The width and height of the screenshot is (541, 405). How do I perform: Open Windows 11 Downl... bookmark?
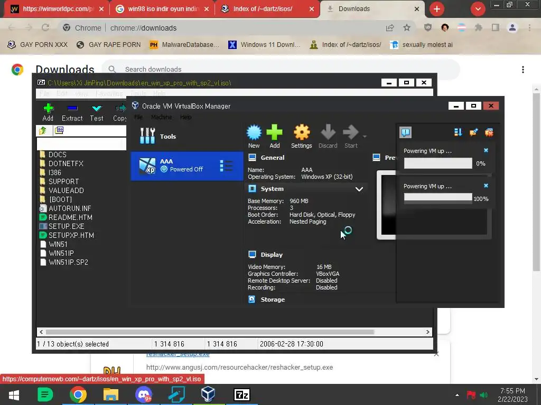[264, 44]
